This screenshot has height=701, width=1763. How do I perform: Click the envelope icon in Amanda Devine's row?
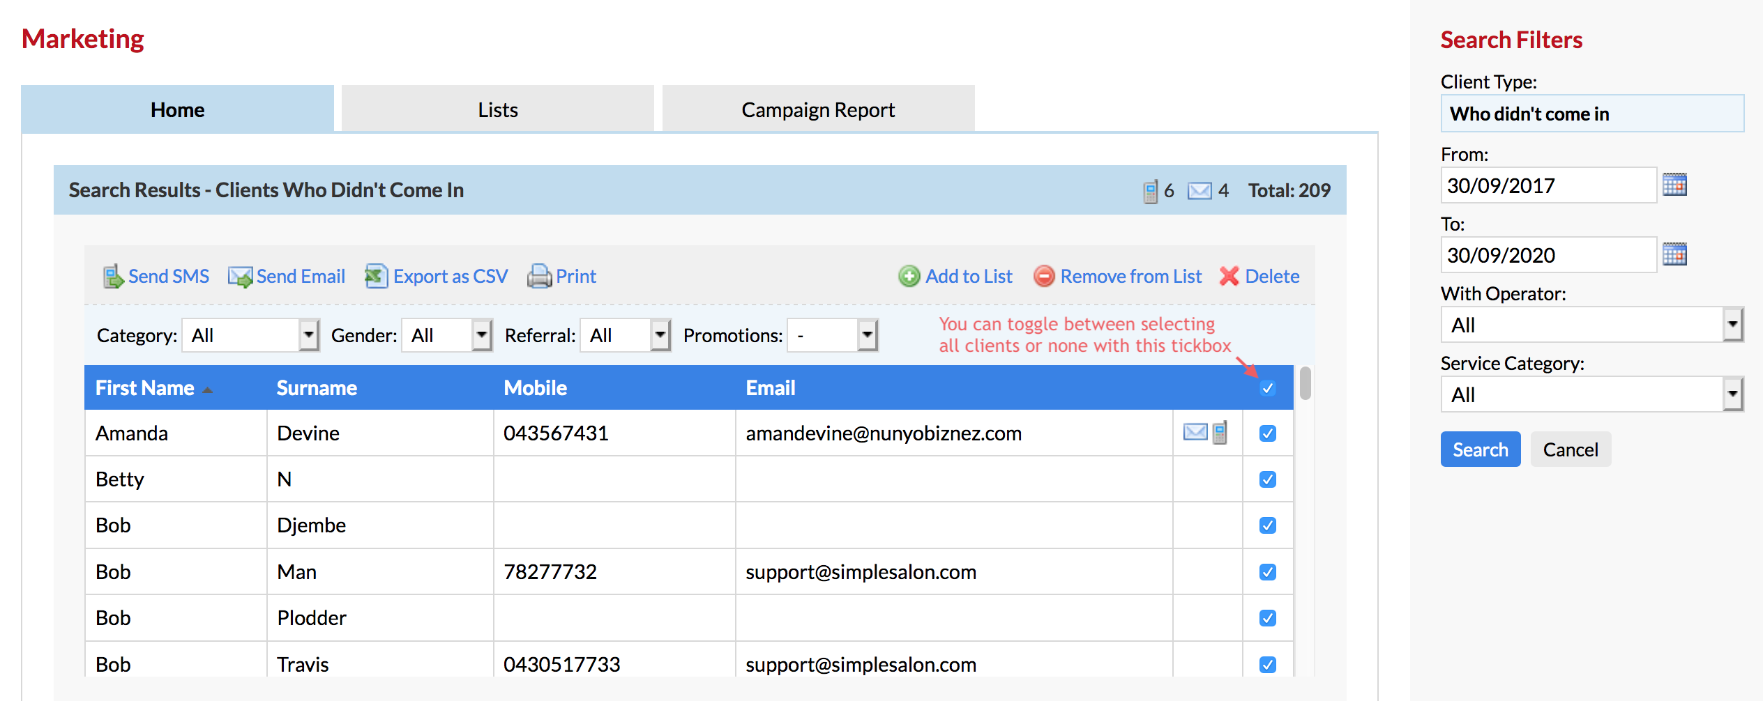point(1195,432)
